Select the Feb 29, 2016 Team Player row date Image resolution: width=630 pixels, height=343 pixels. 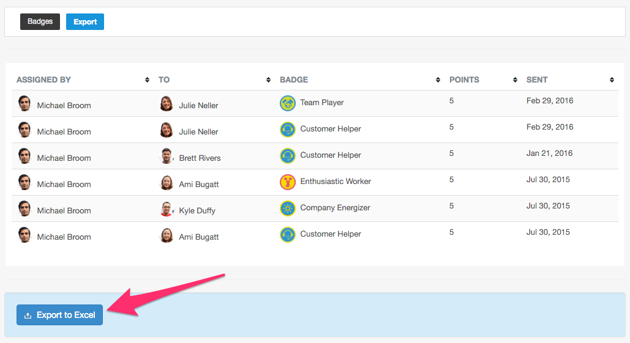550,101
